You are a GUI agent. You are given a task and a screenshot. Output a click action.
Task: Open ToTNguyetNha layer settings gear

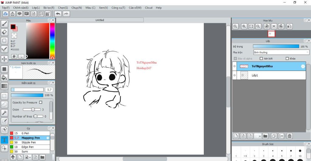(303, 66)
